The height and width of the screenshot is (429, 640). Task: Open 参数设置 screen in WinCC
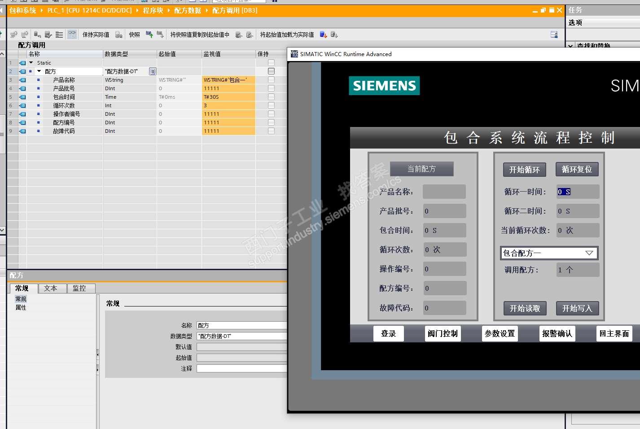tap(500, 333)
